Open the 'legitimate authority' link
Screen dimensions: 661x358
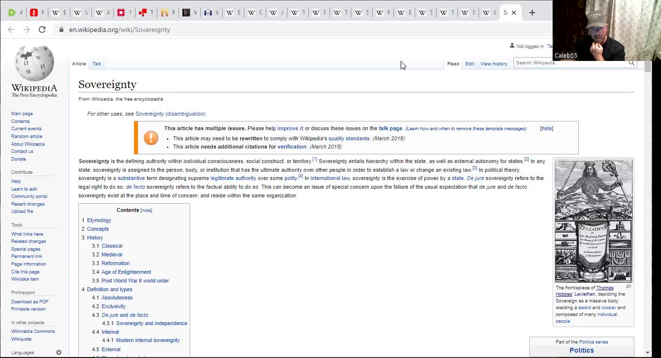click(x=233, y=178)
